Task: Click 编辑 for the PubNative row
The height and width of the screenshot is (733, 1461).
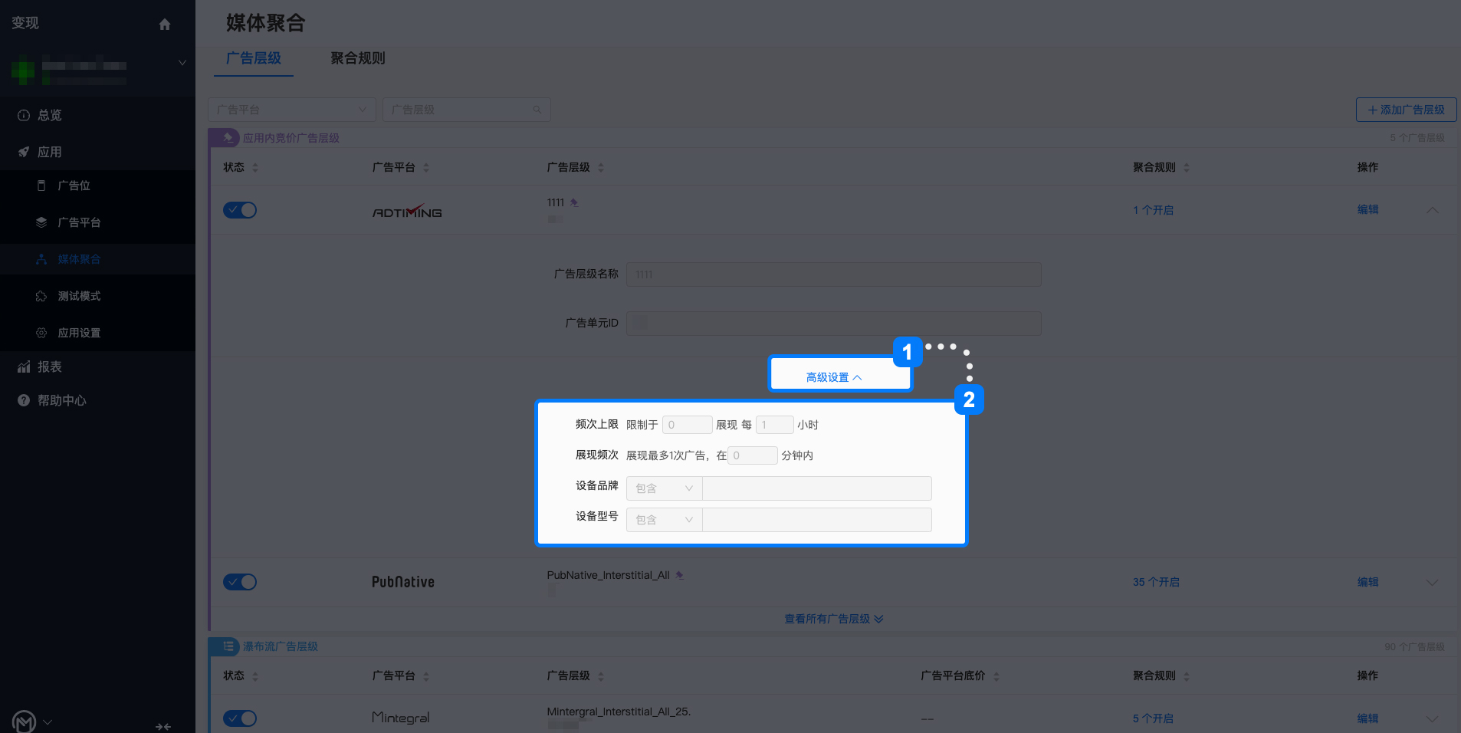Action: pos(1368,582)
